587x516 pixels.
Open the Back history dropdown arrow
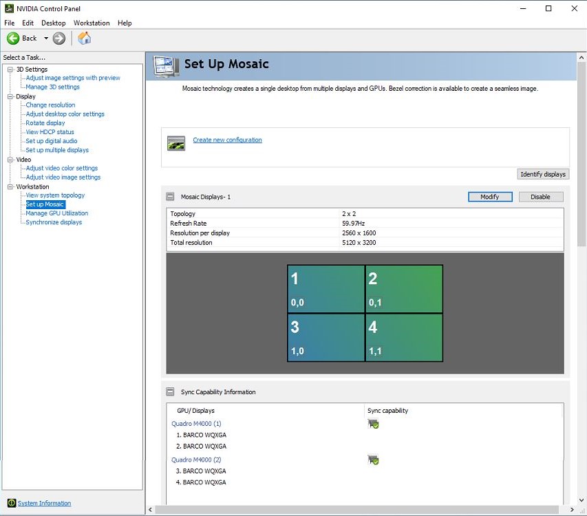coord(46,38)
